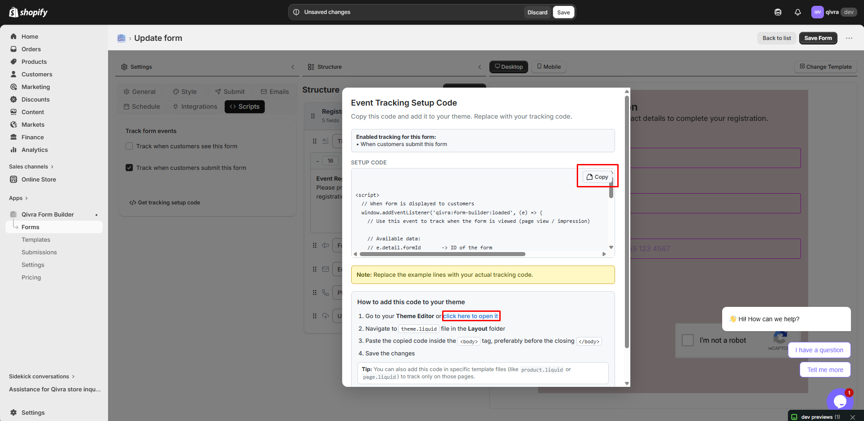Switch preview to Desktop
The width and height of the screenshot is (864, 421).
(509, 67)
